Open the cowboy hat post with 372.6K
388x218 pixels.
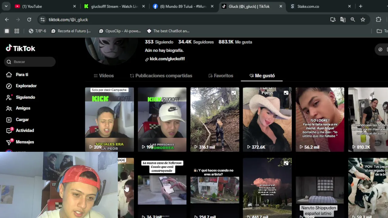pos(267,120)
